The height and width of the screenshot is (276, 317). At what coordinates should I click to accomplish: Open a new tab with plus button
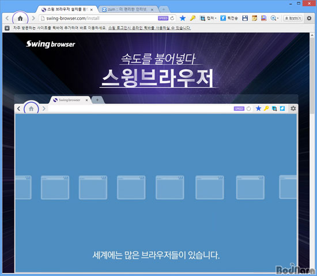(164, 9)
